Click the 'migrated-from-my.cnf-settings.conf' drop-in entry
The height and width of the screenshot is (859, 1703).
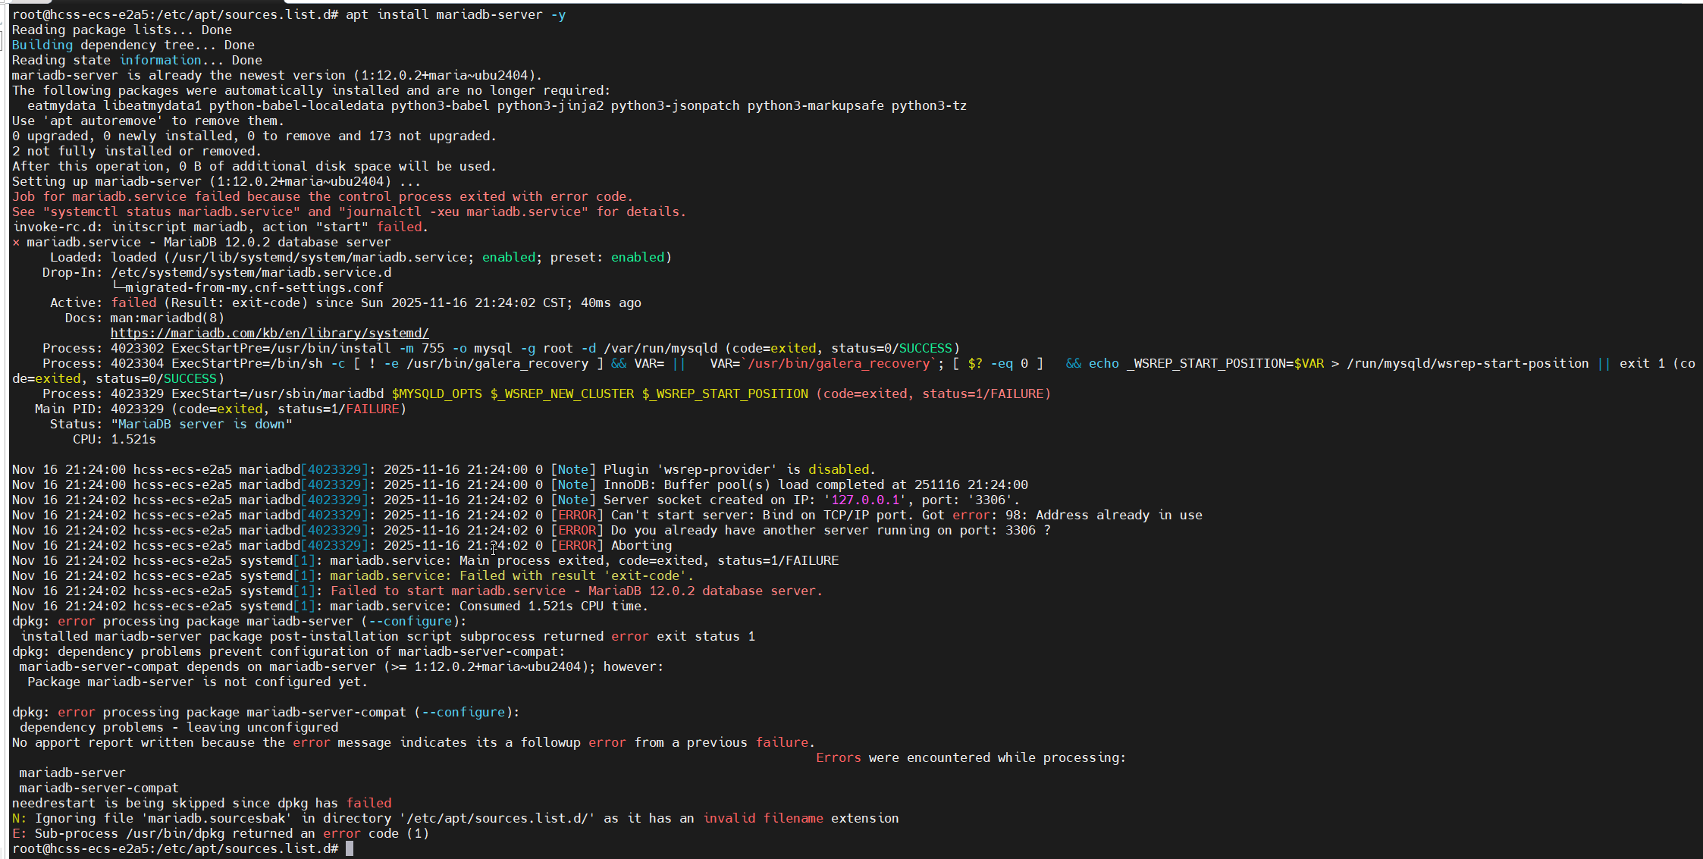tap(253, 287)
